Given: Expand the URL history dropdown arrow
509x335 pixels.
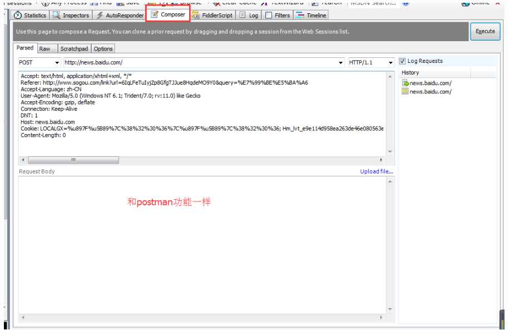Looking at the screenshot, I should 340,63.
